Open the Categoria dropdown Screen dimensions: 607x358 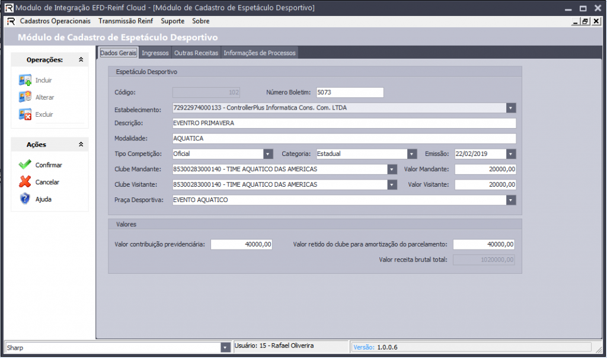coord(412,154)
